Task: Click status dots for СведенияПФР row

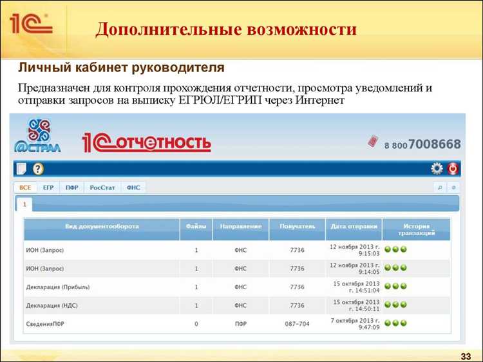Action: tap(395, 323)
